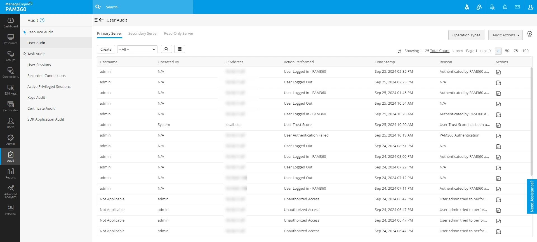The height and width of the screenshot is (242, 537).
Task: View details for Sep 24 08:51 PM logout
Action: tap(498, 147)
